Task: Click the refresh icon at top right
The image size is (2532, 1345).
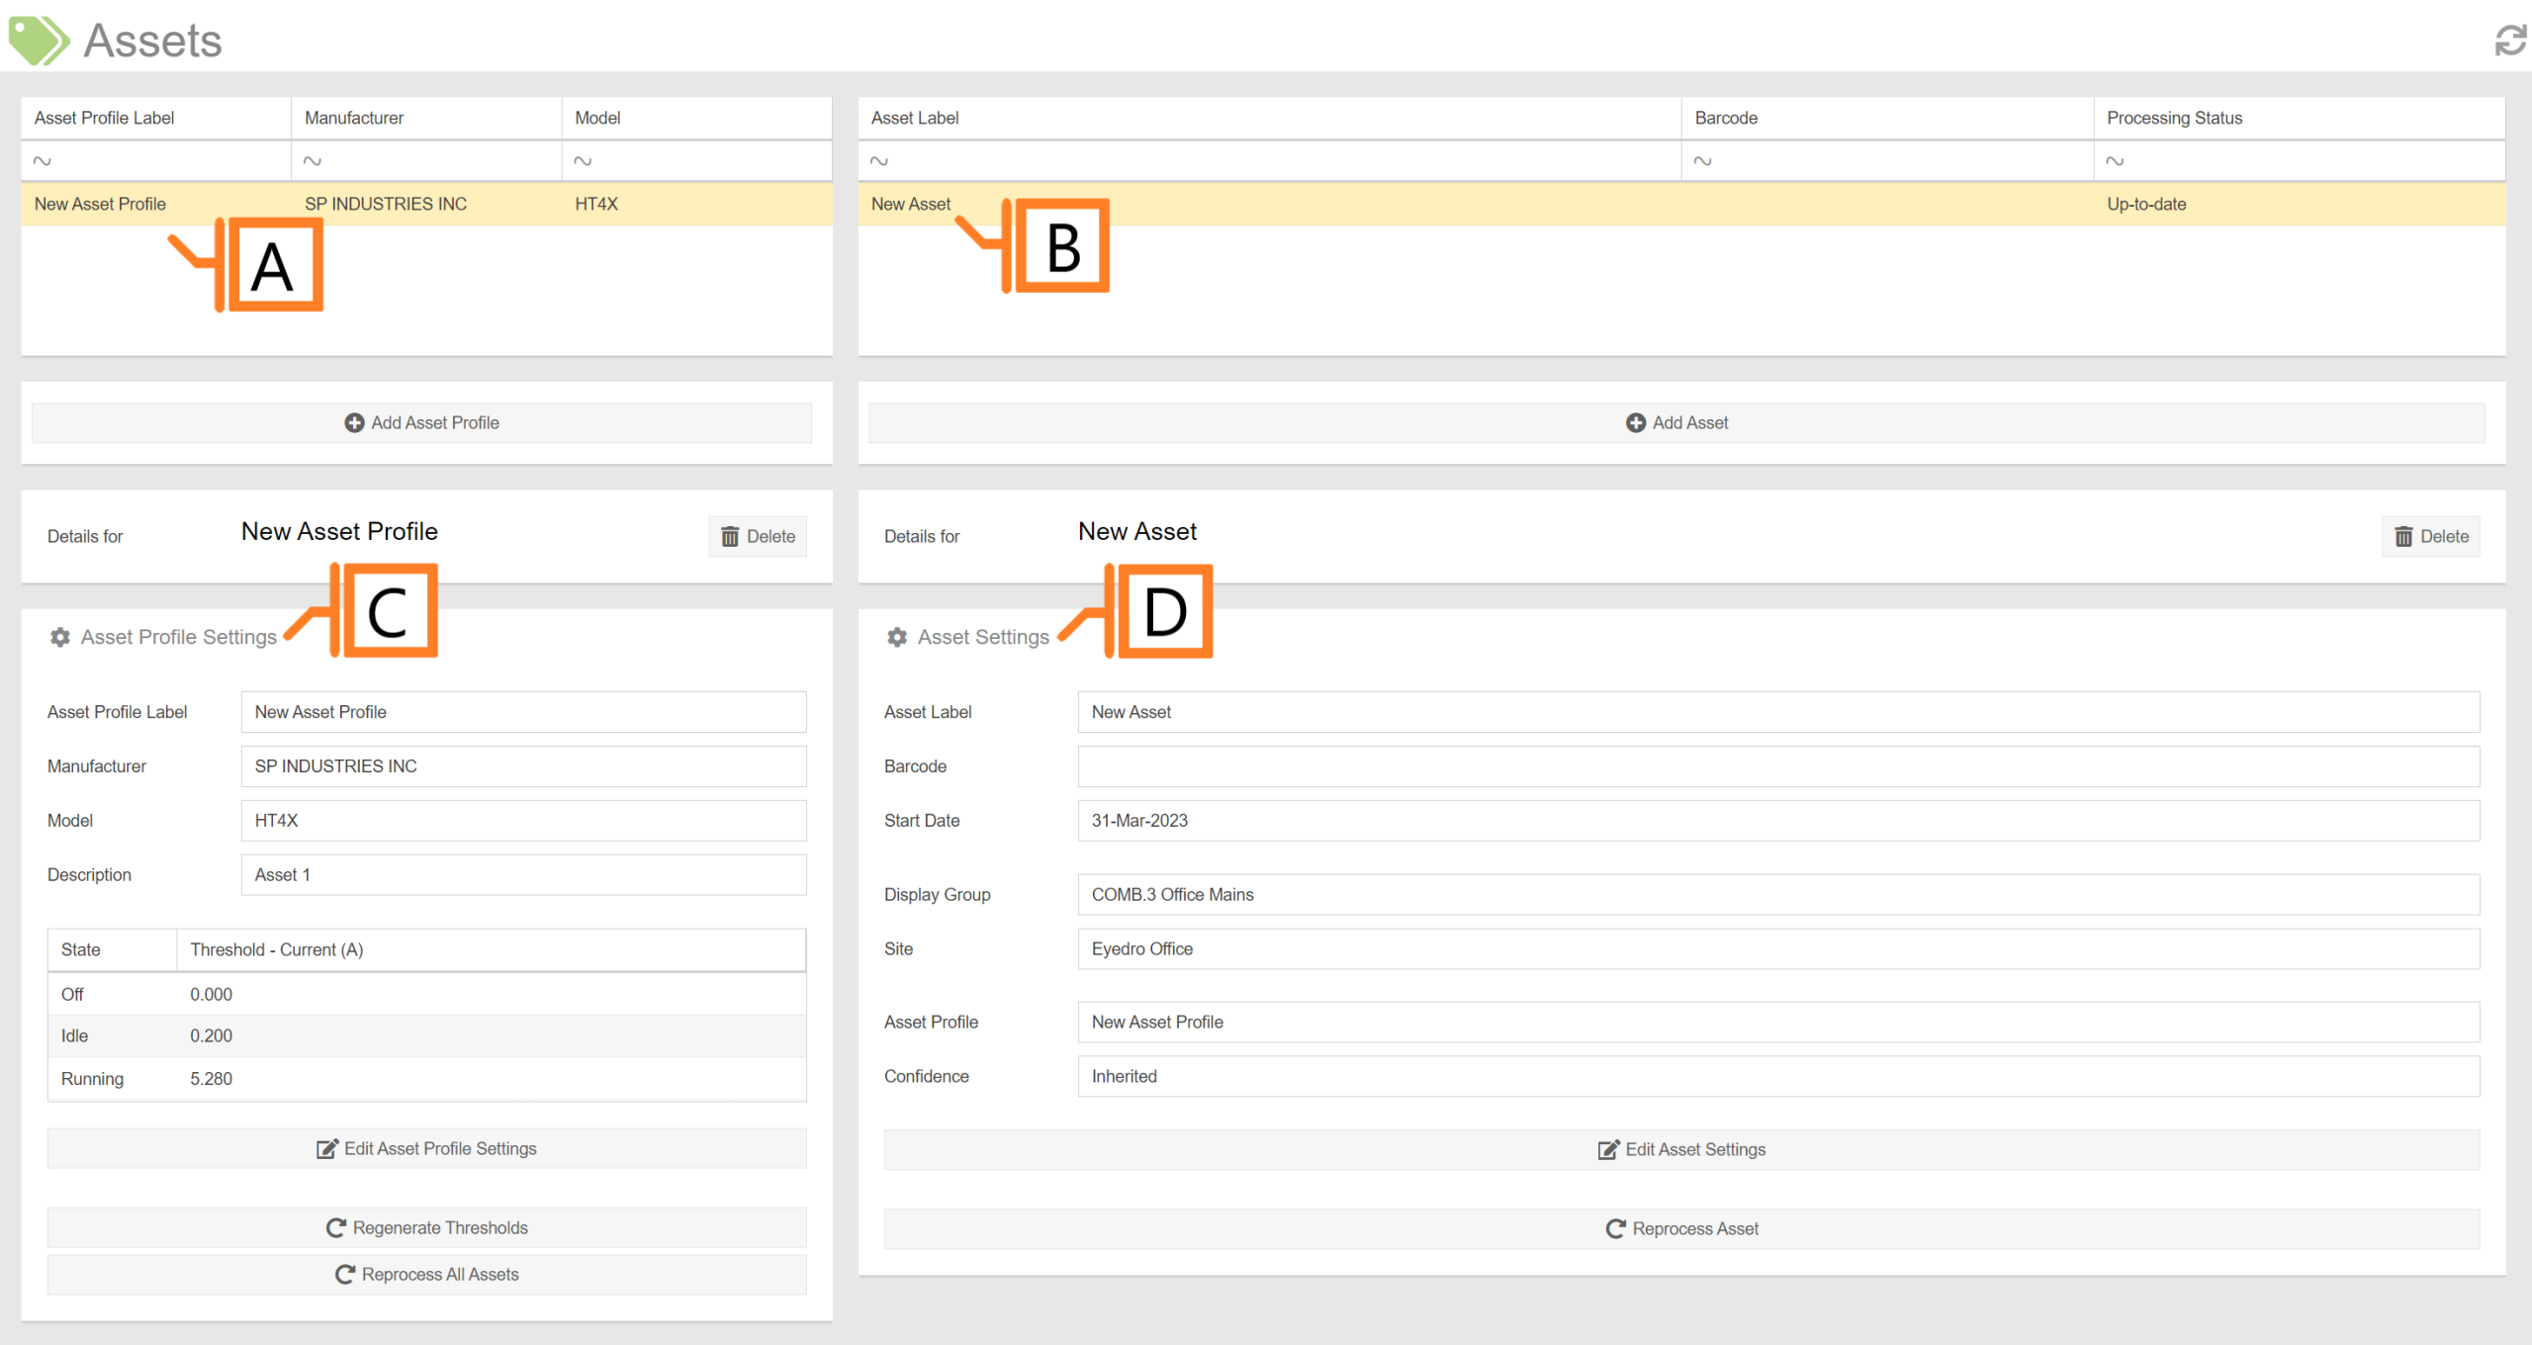Action: 2509,42
